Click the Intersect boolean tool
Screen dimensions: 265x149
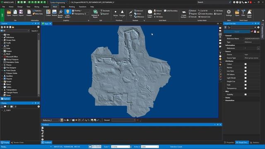(139, 11)
